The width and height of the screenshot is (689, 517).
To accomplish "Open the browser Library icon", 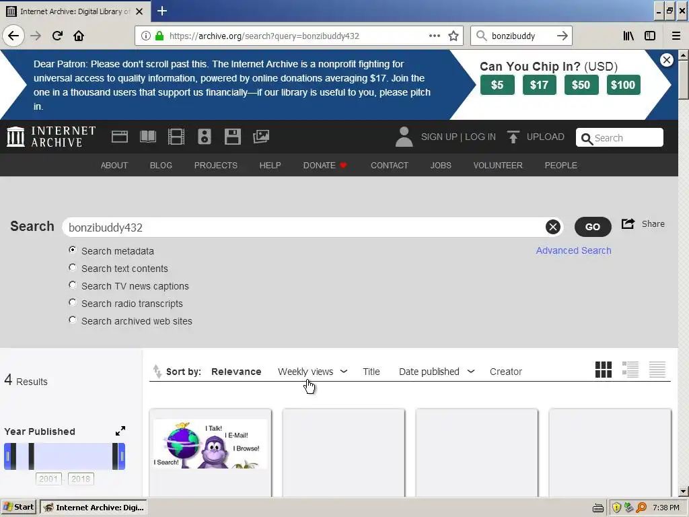I will pos(628,36).
